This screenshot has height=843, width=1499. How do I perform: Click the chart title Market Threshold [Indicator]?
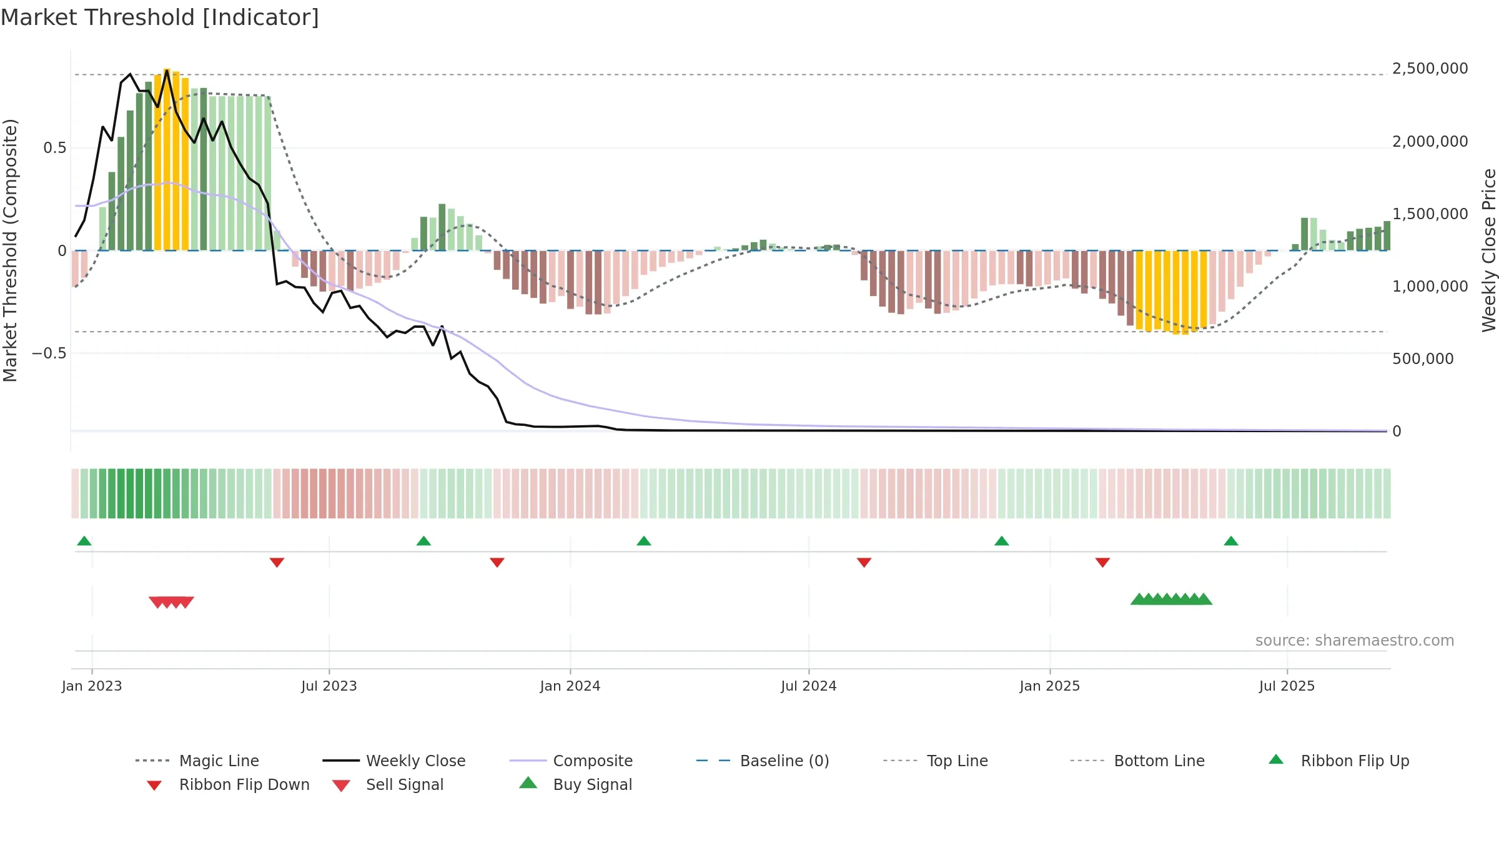[160, 17]
